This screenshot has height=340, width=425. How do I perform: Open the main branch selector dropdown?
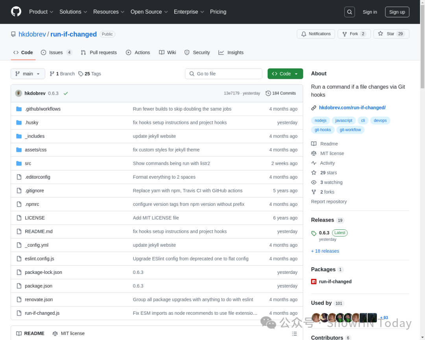[x=28, y=74]
